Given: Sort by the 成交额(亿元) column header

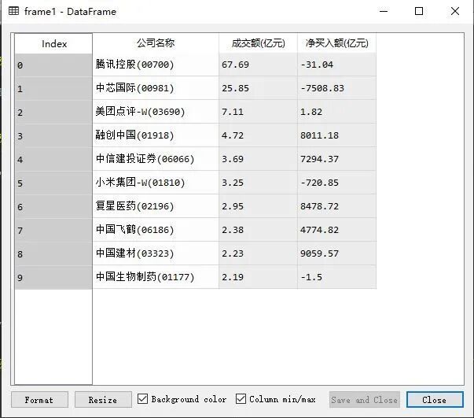Looking at the screenshot, I should (258, 43).
